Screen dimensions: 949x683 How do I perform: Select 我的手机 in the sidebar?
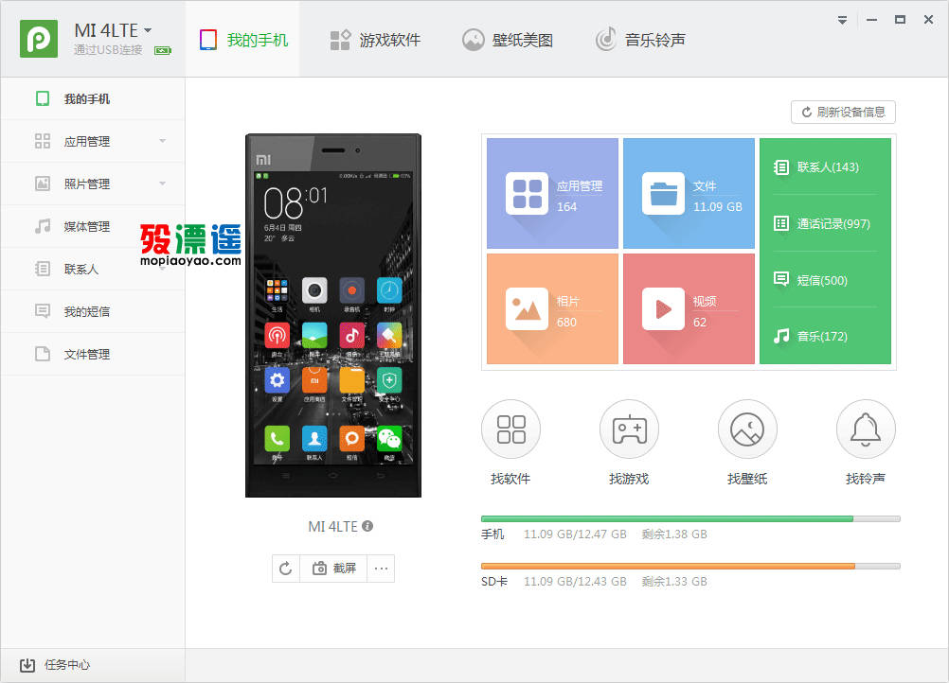coord(93,98)
